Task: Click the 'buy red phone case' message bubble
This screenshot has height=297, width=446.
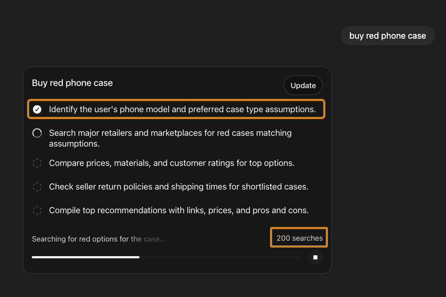Action: [x=387, y=36]
